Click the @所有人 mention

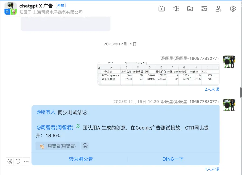tap(46, 112)
